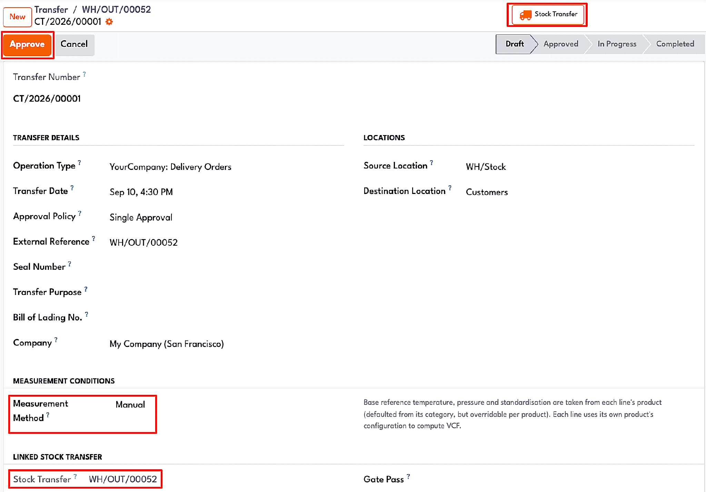Viewport: 706px width, 492px height.
Task: Show help tooltip for Measurement Method
Action: coord(48,415)
